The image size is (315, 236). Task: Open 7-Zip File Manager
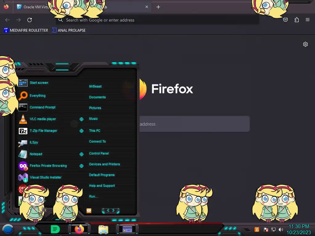tap(38, 131)
